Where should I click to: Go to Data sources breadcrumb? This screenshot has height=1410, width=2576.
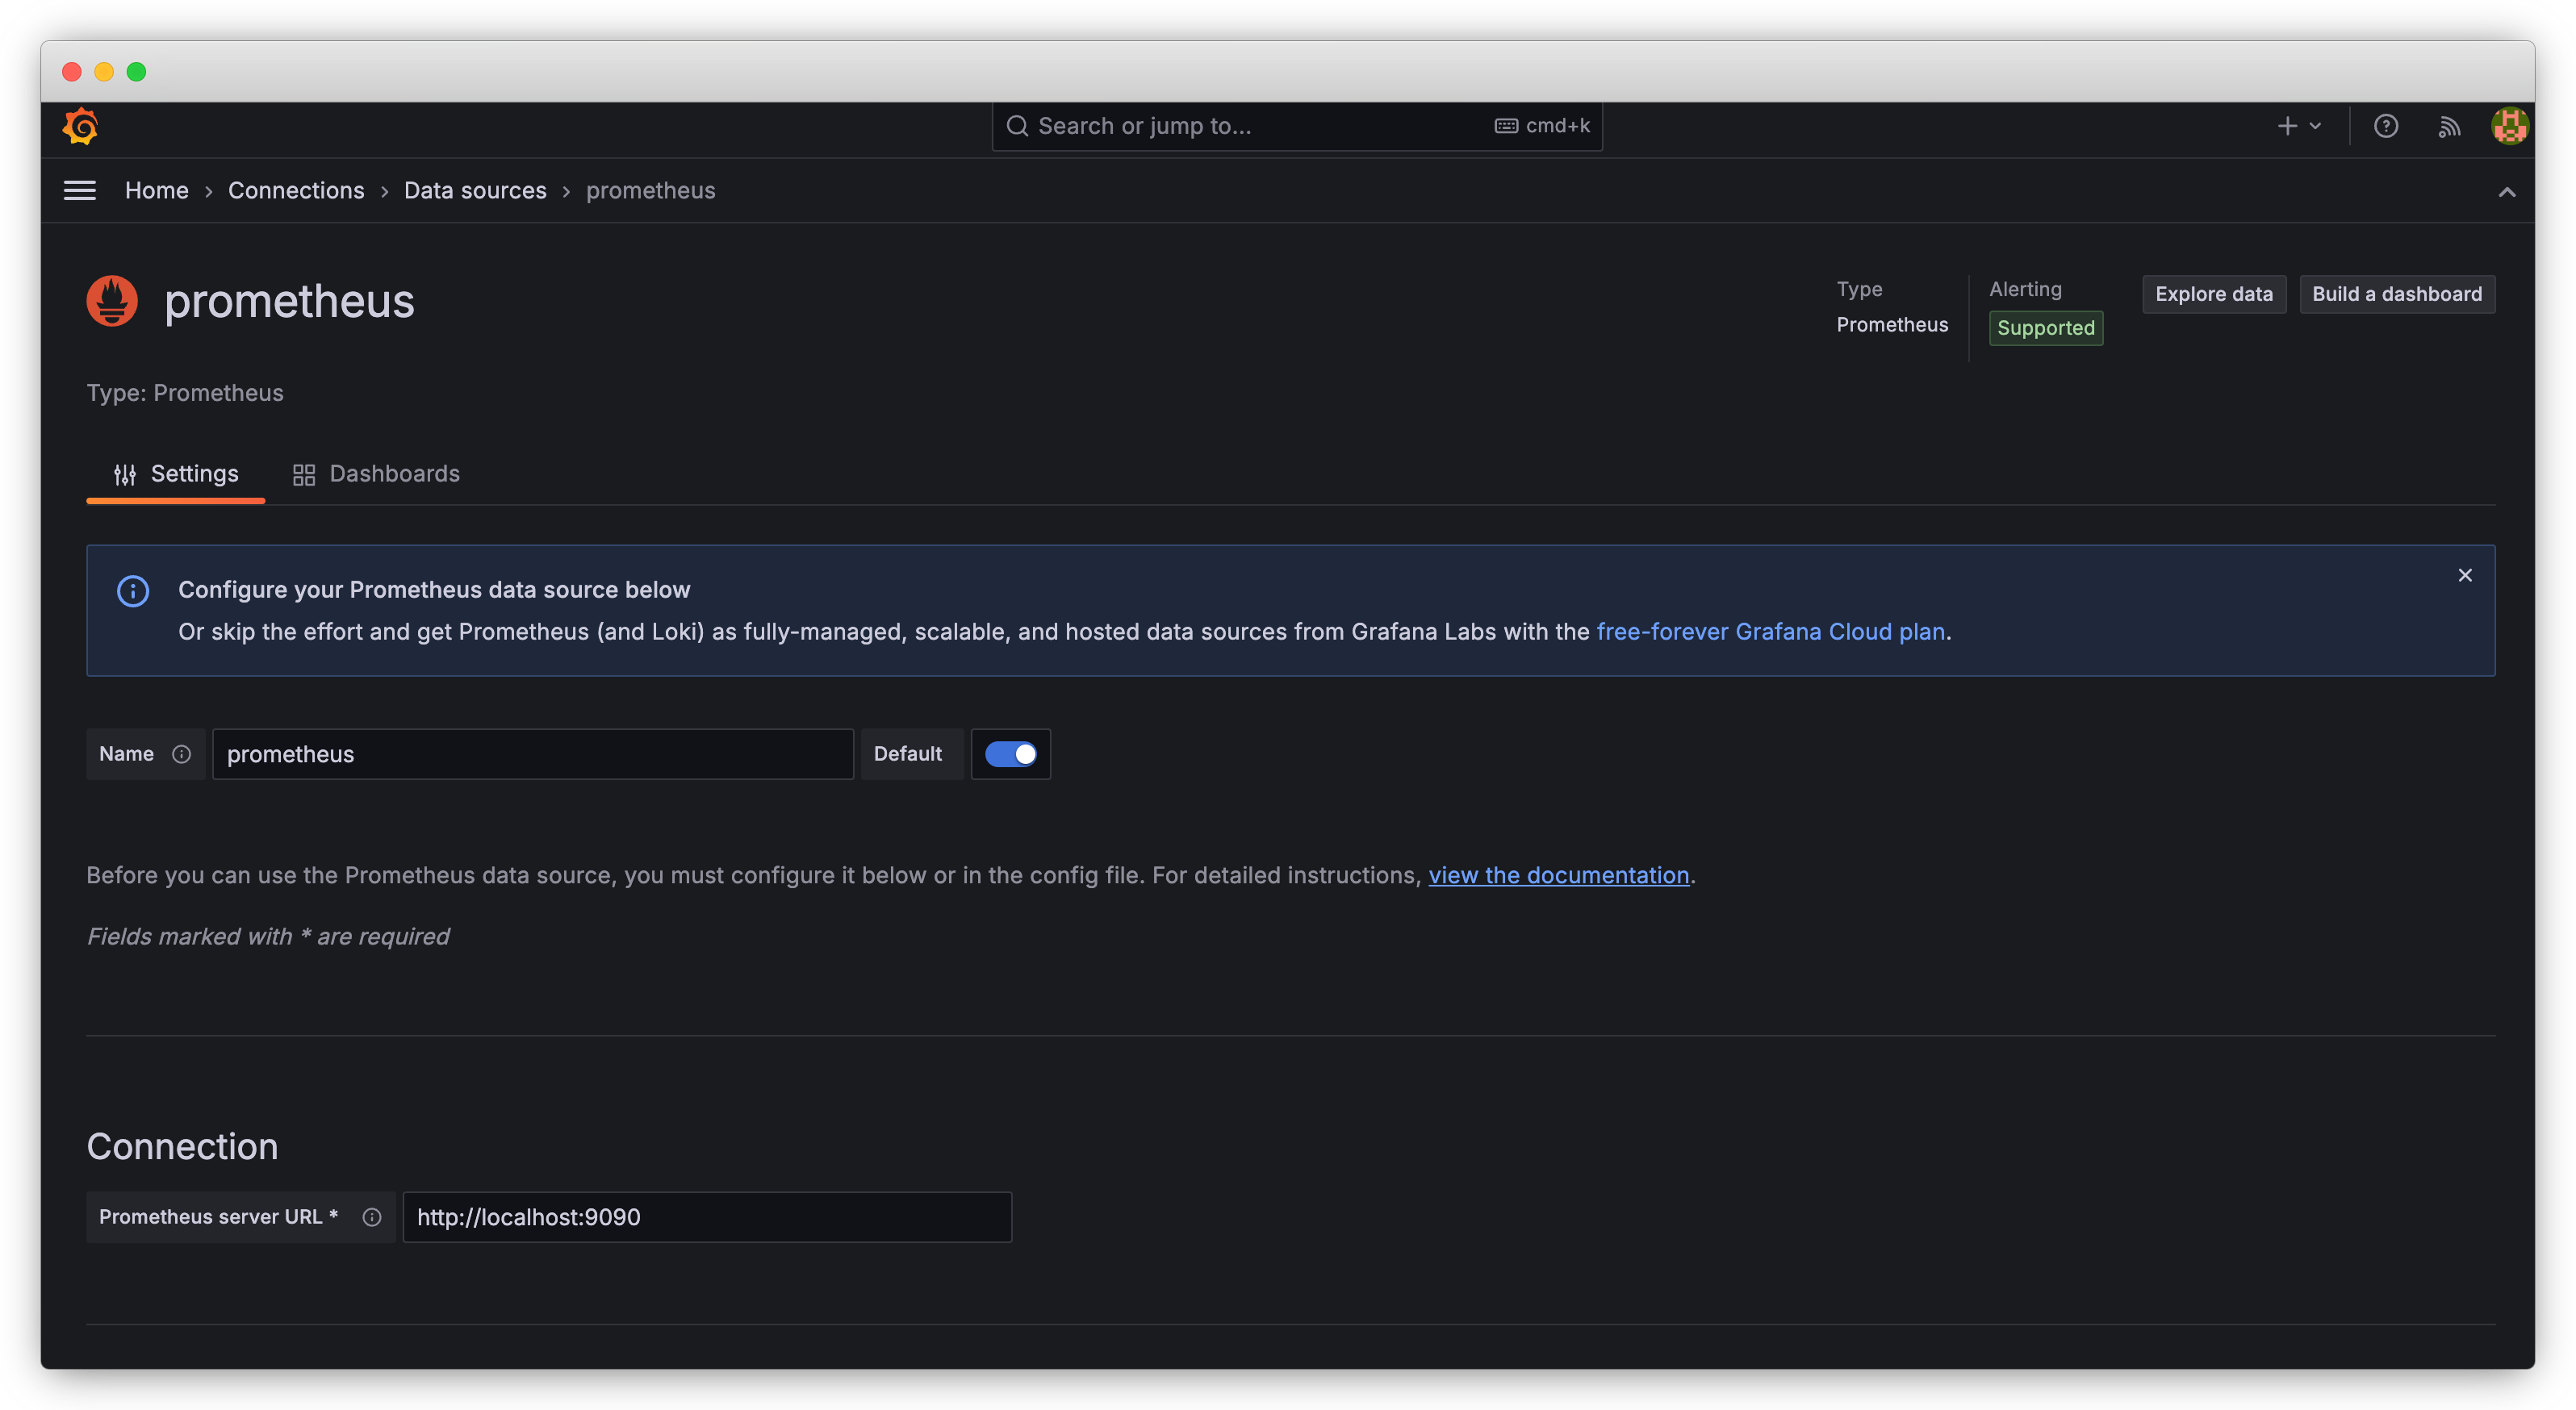(475, 191)
